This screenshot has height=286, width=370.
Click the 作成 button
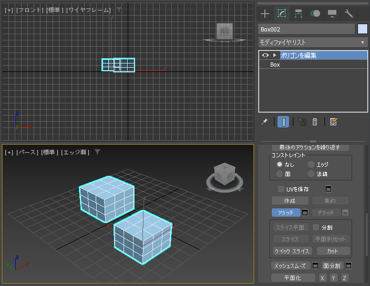[290, 200]
